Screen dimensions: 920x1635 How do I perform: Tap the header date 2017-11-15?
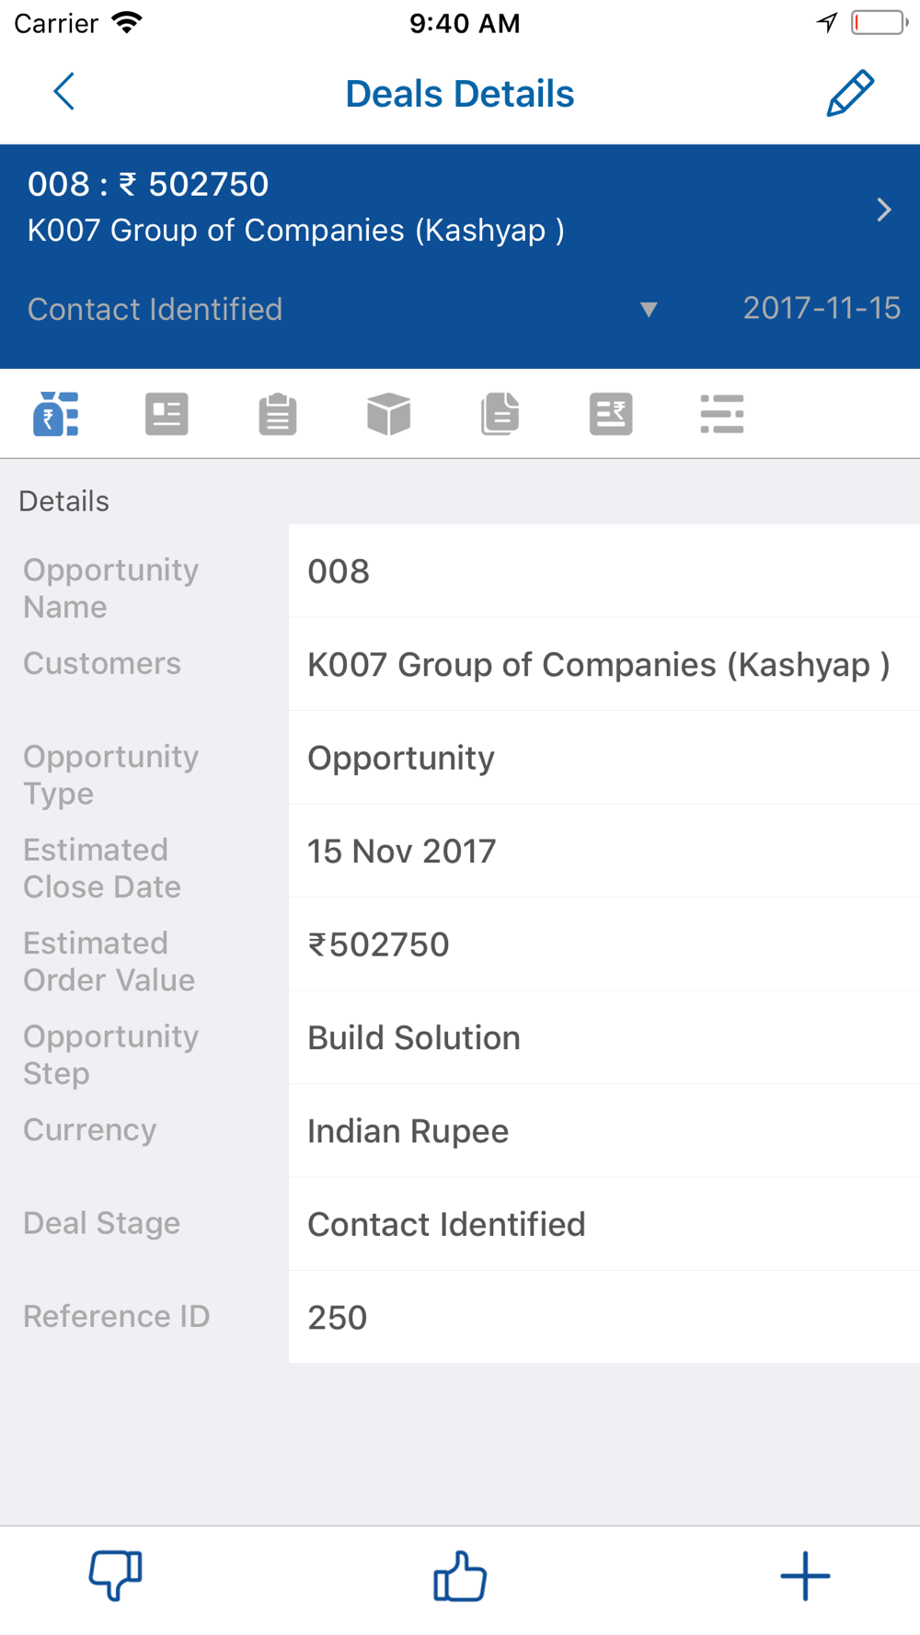(x=822, y=308)
